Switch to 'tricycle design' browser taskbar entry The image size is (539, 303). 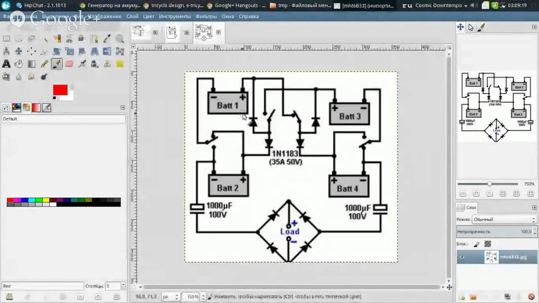tap(173, 5)
